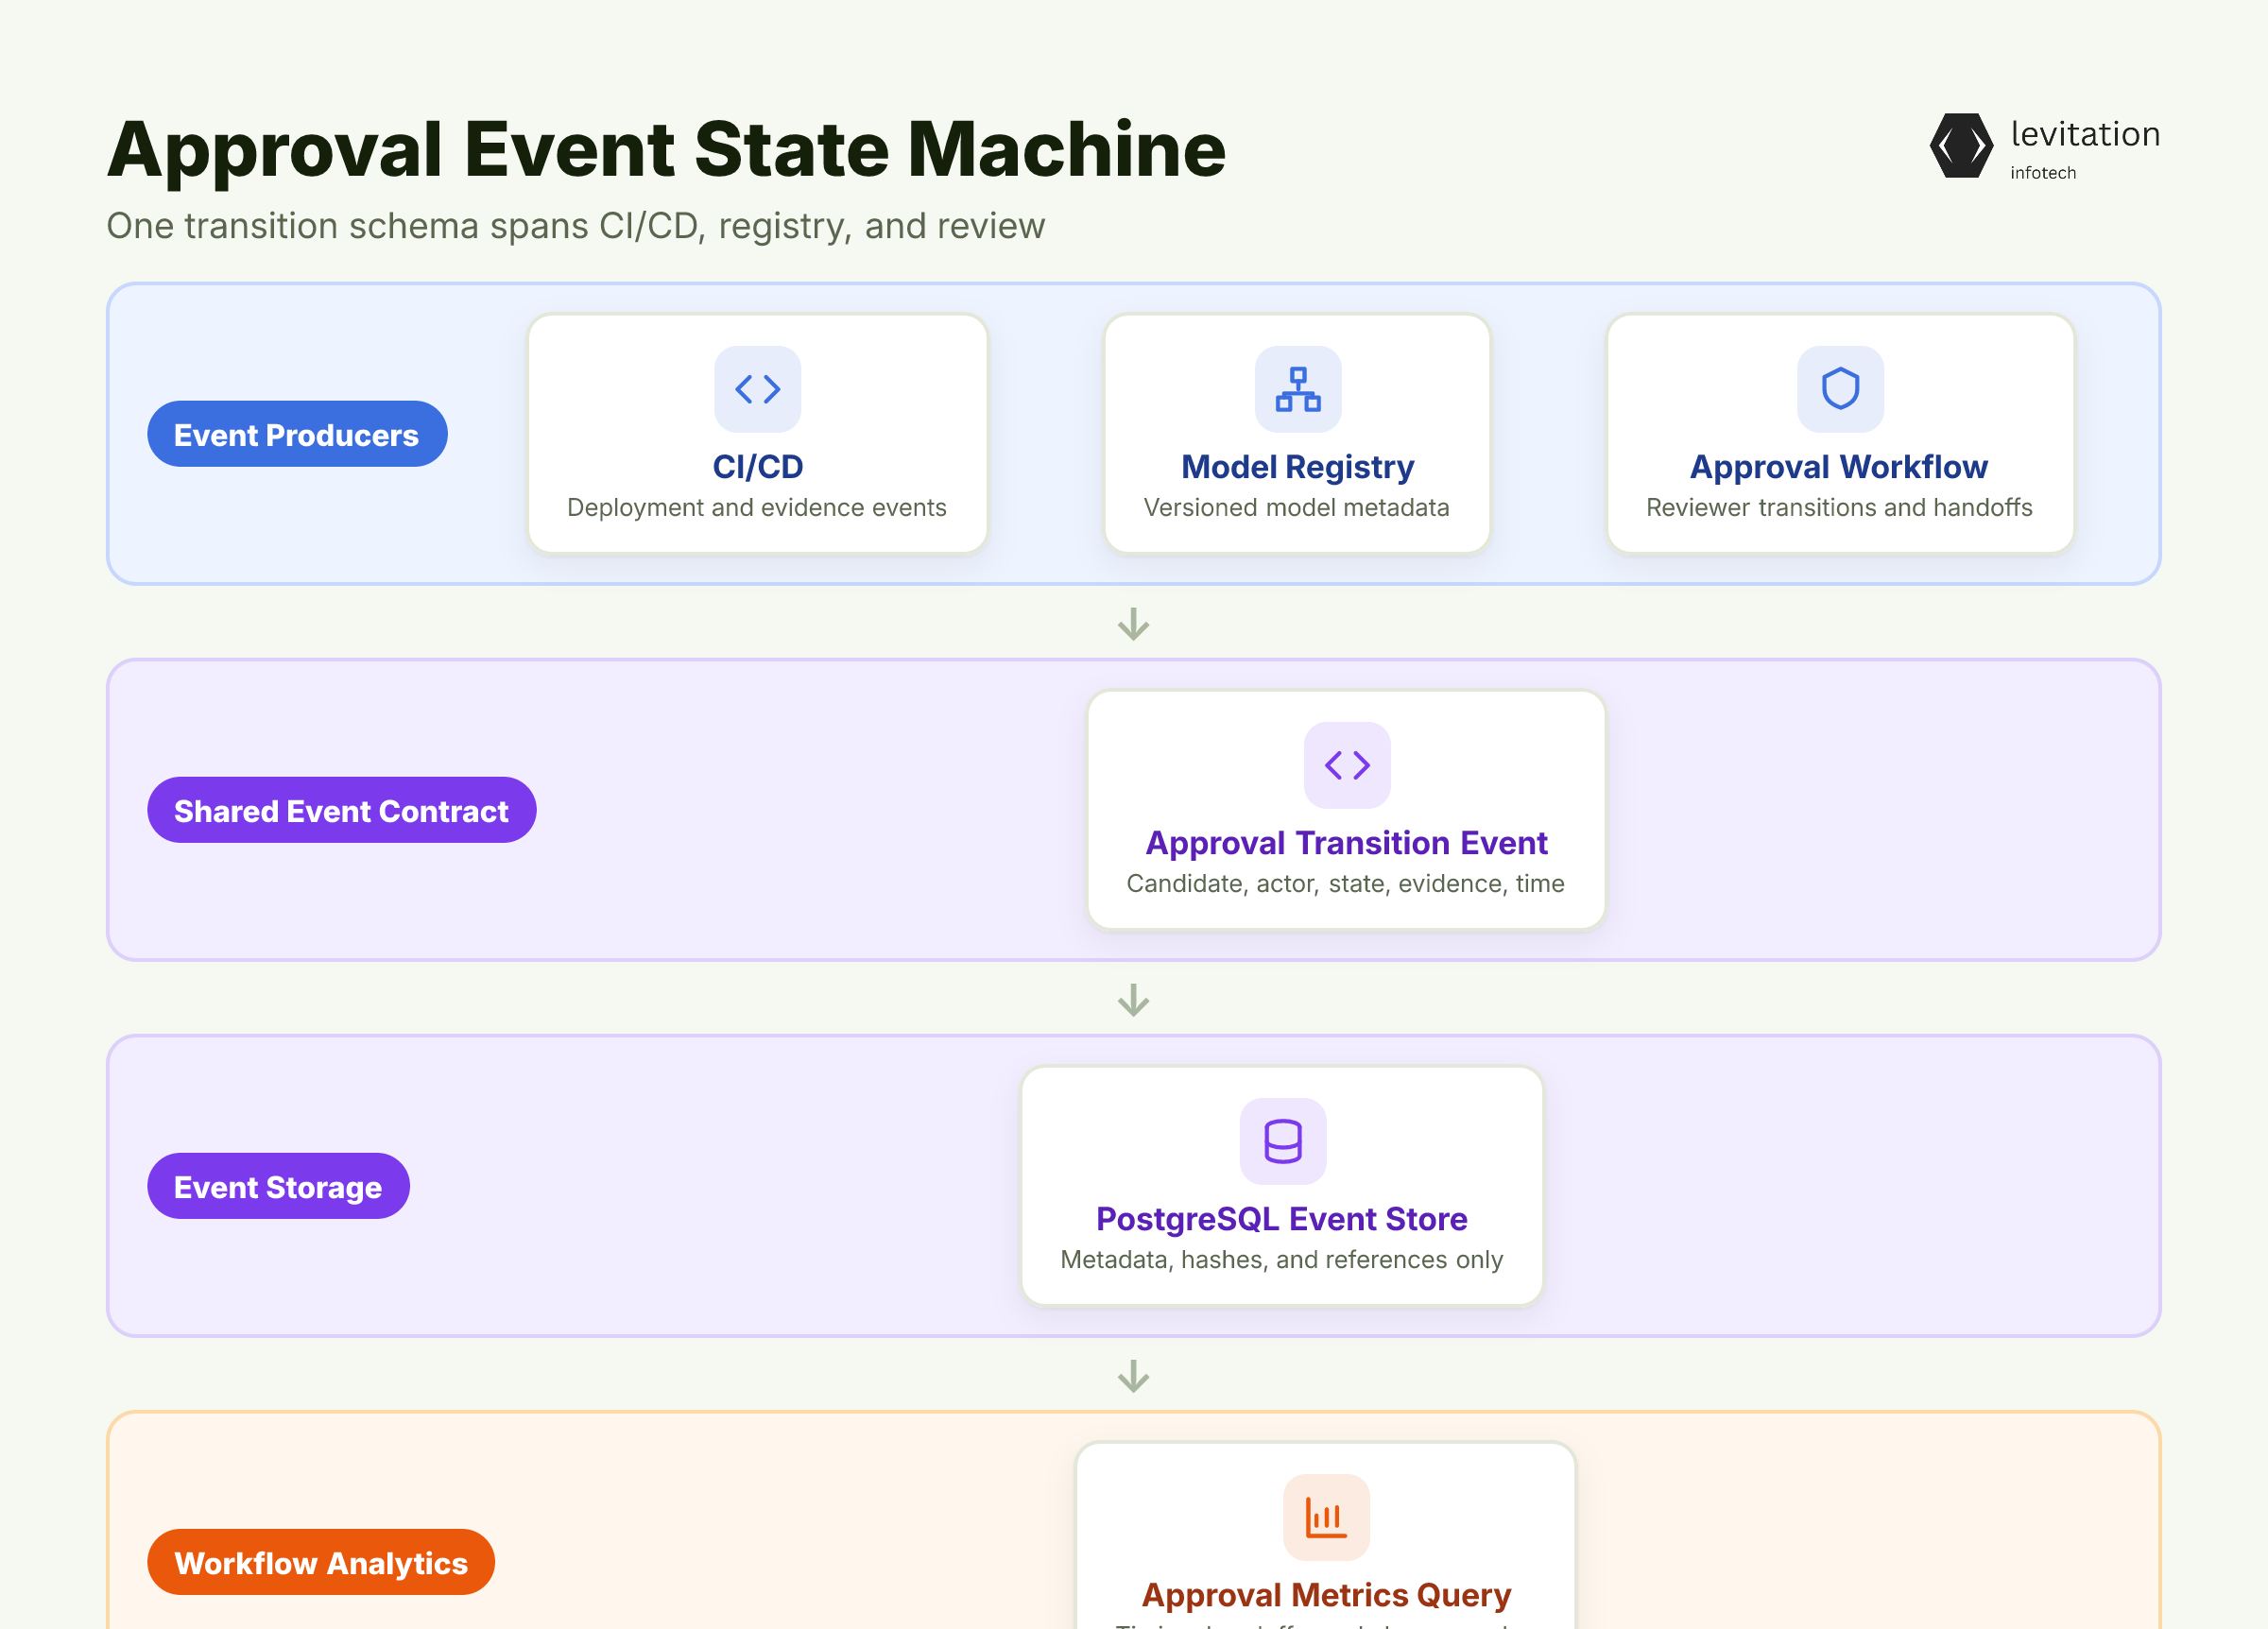Click the CI/CD code brackets icon

pos(757,389)
